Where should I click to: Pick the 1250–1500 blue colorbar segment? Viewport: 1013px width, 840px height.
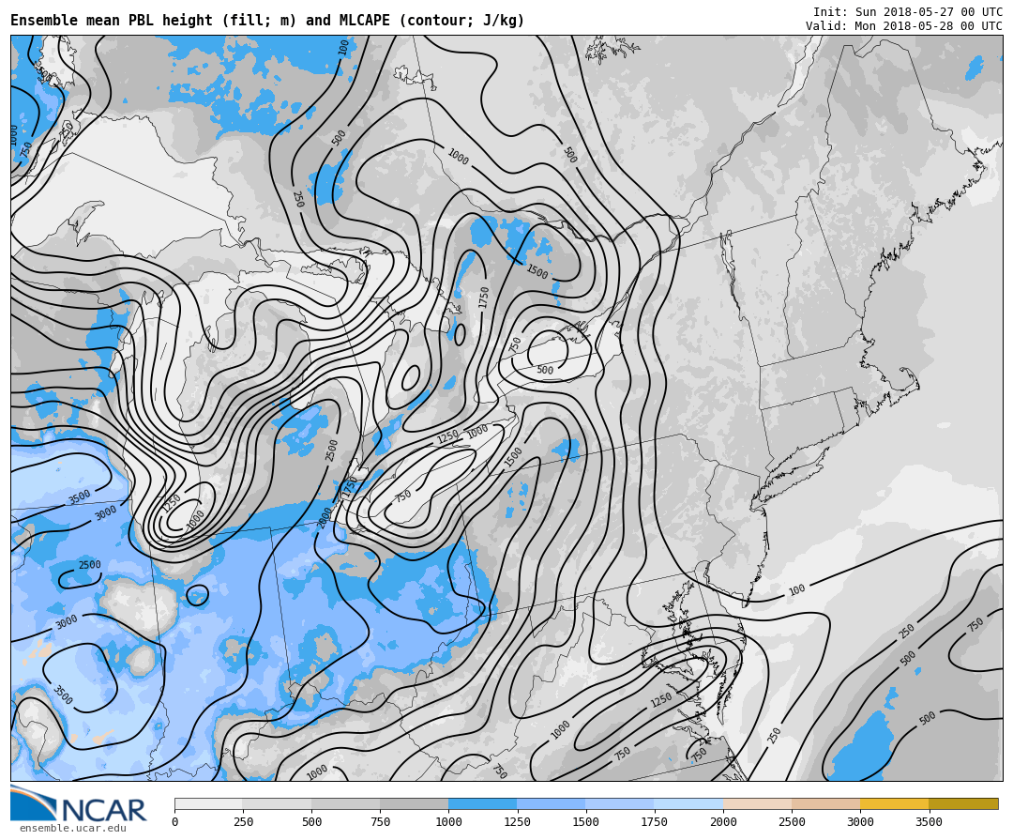click(552, 803)
